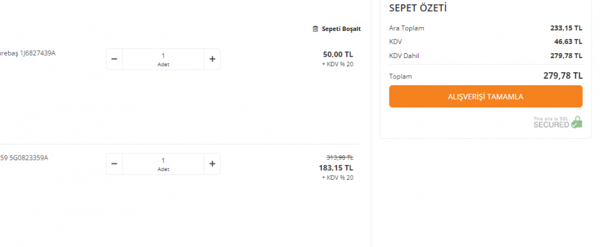Click the Ara Toplam 233,15 TL value
612x247 pixels.
click(566, 28)
